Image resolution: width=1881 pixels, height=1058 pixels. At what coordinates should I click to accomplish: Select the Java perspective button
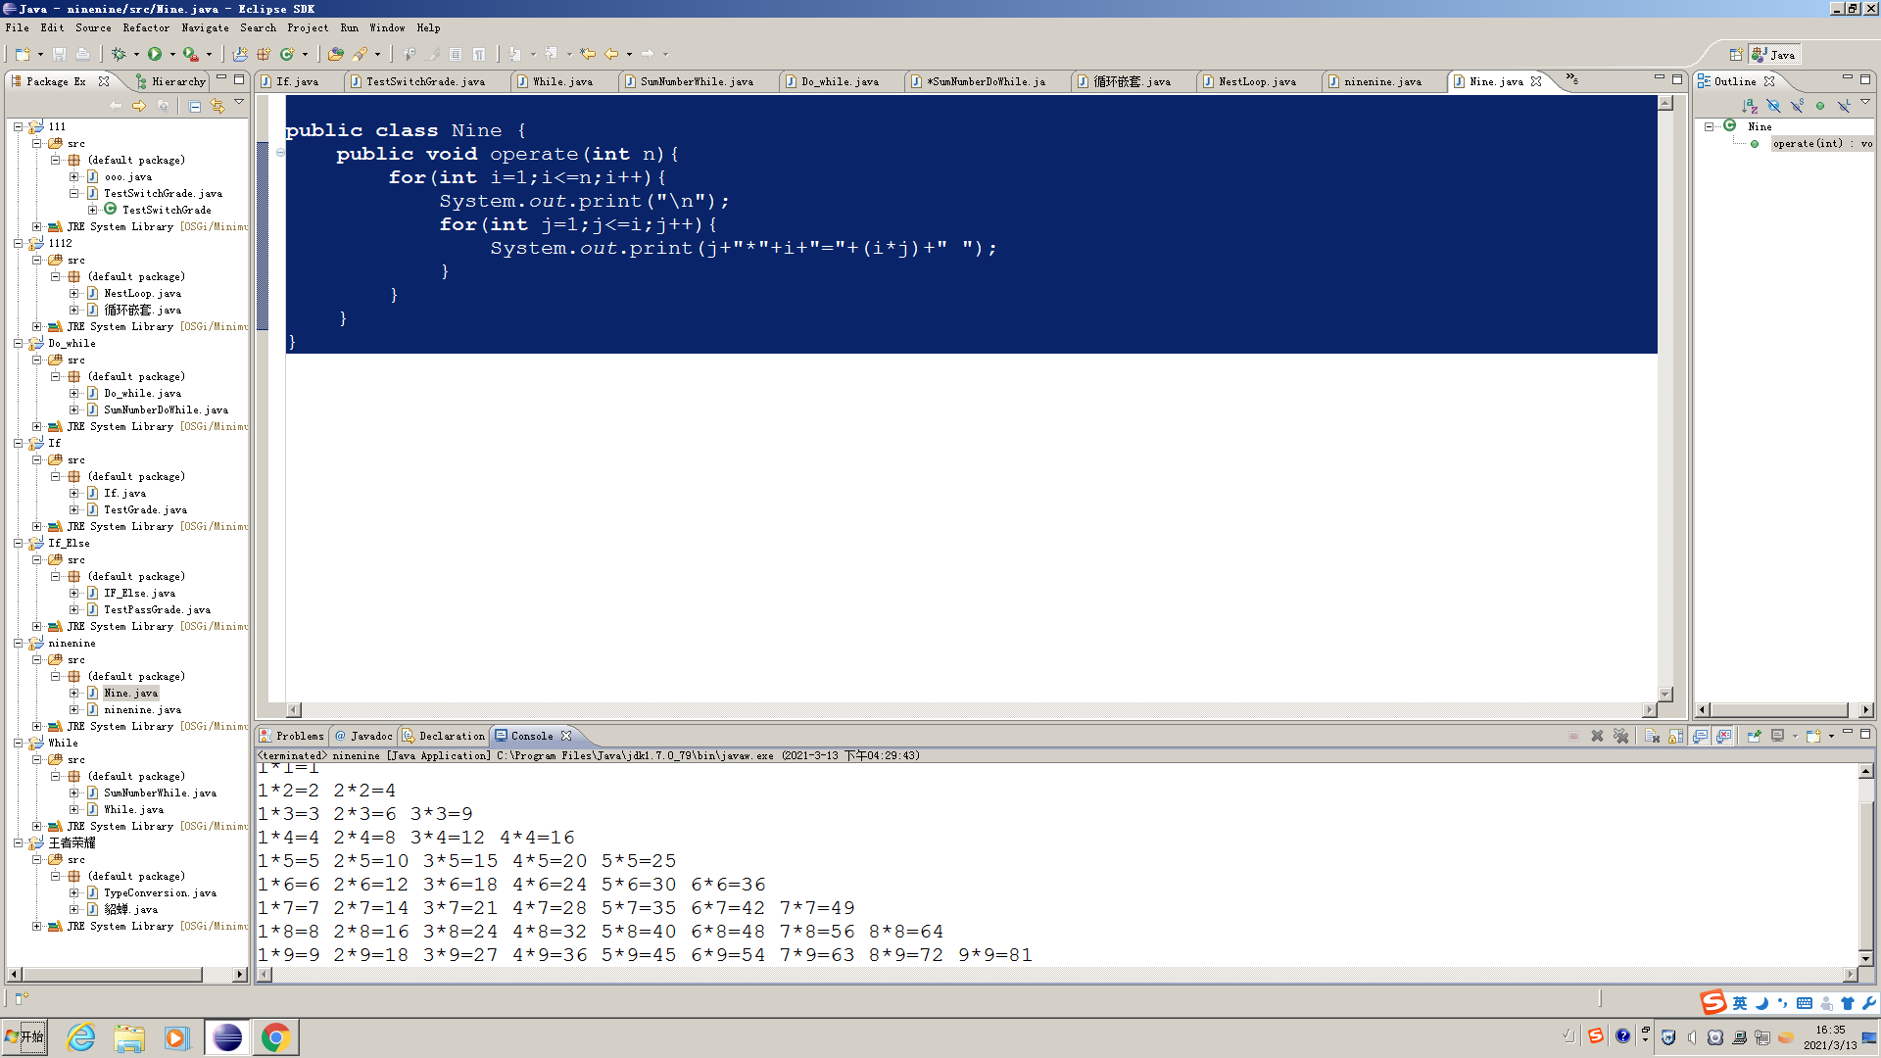tap(1774, 55)
